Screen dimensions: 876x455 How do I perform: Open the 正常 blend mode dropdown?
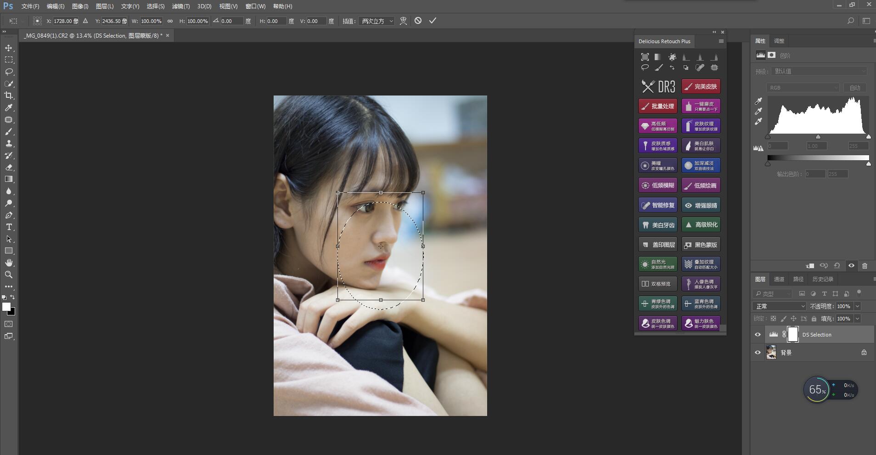(x=779, y=306)
